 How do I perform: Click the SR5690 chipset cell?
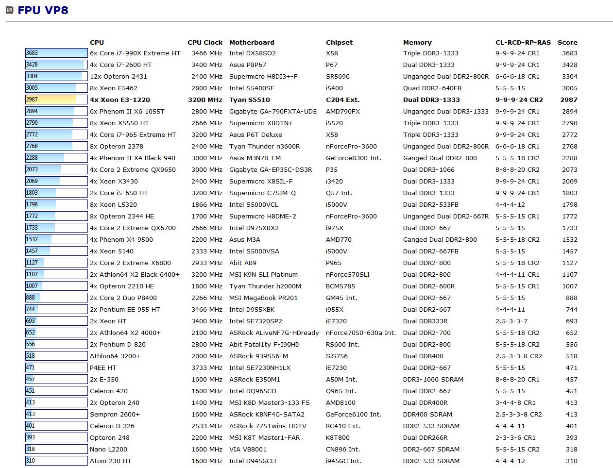click(338, 76)
